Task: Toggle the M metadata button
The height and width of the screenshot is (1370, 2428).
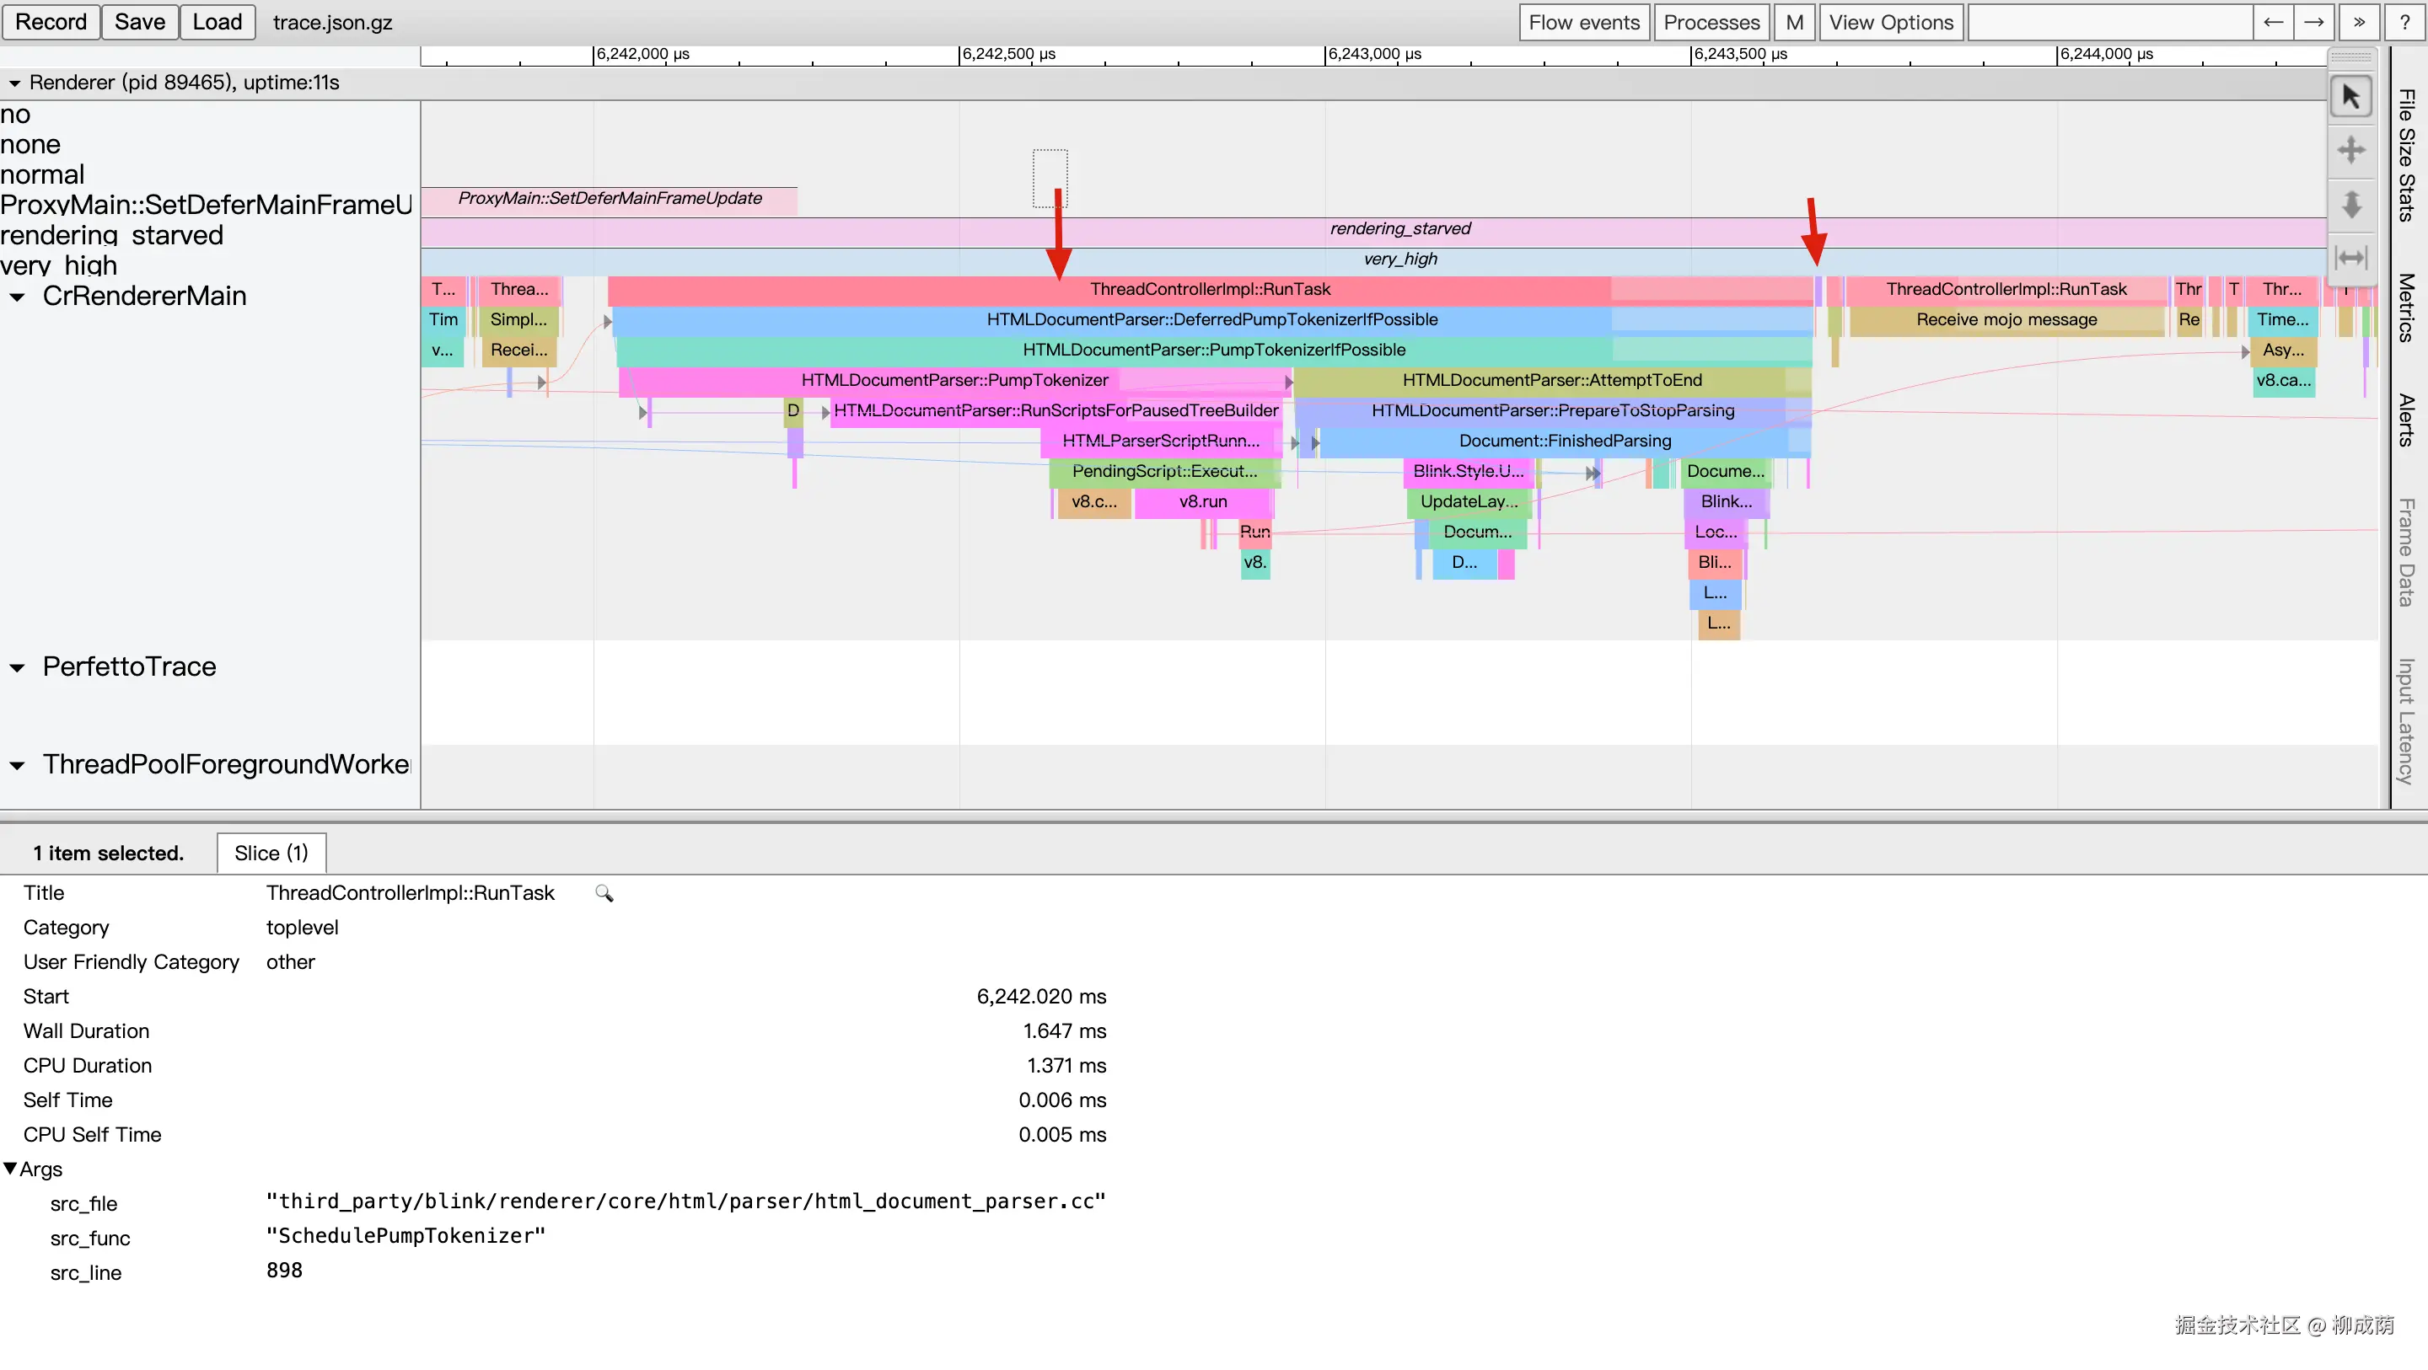Action: (1794, 23)
